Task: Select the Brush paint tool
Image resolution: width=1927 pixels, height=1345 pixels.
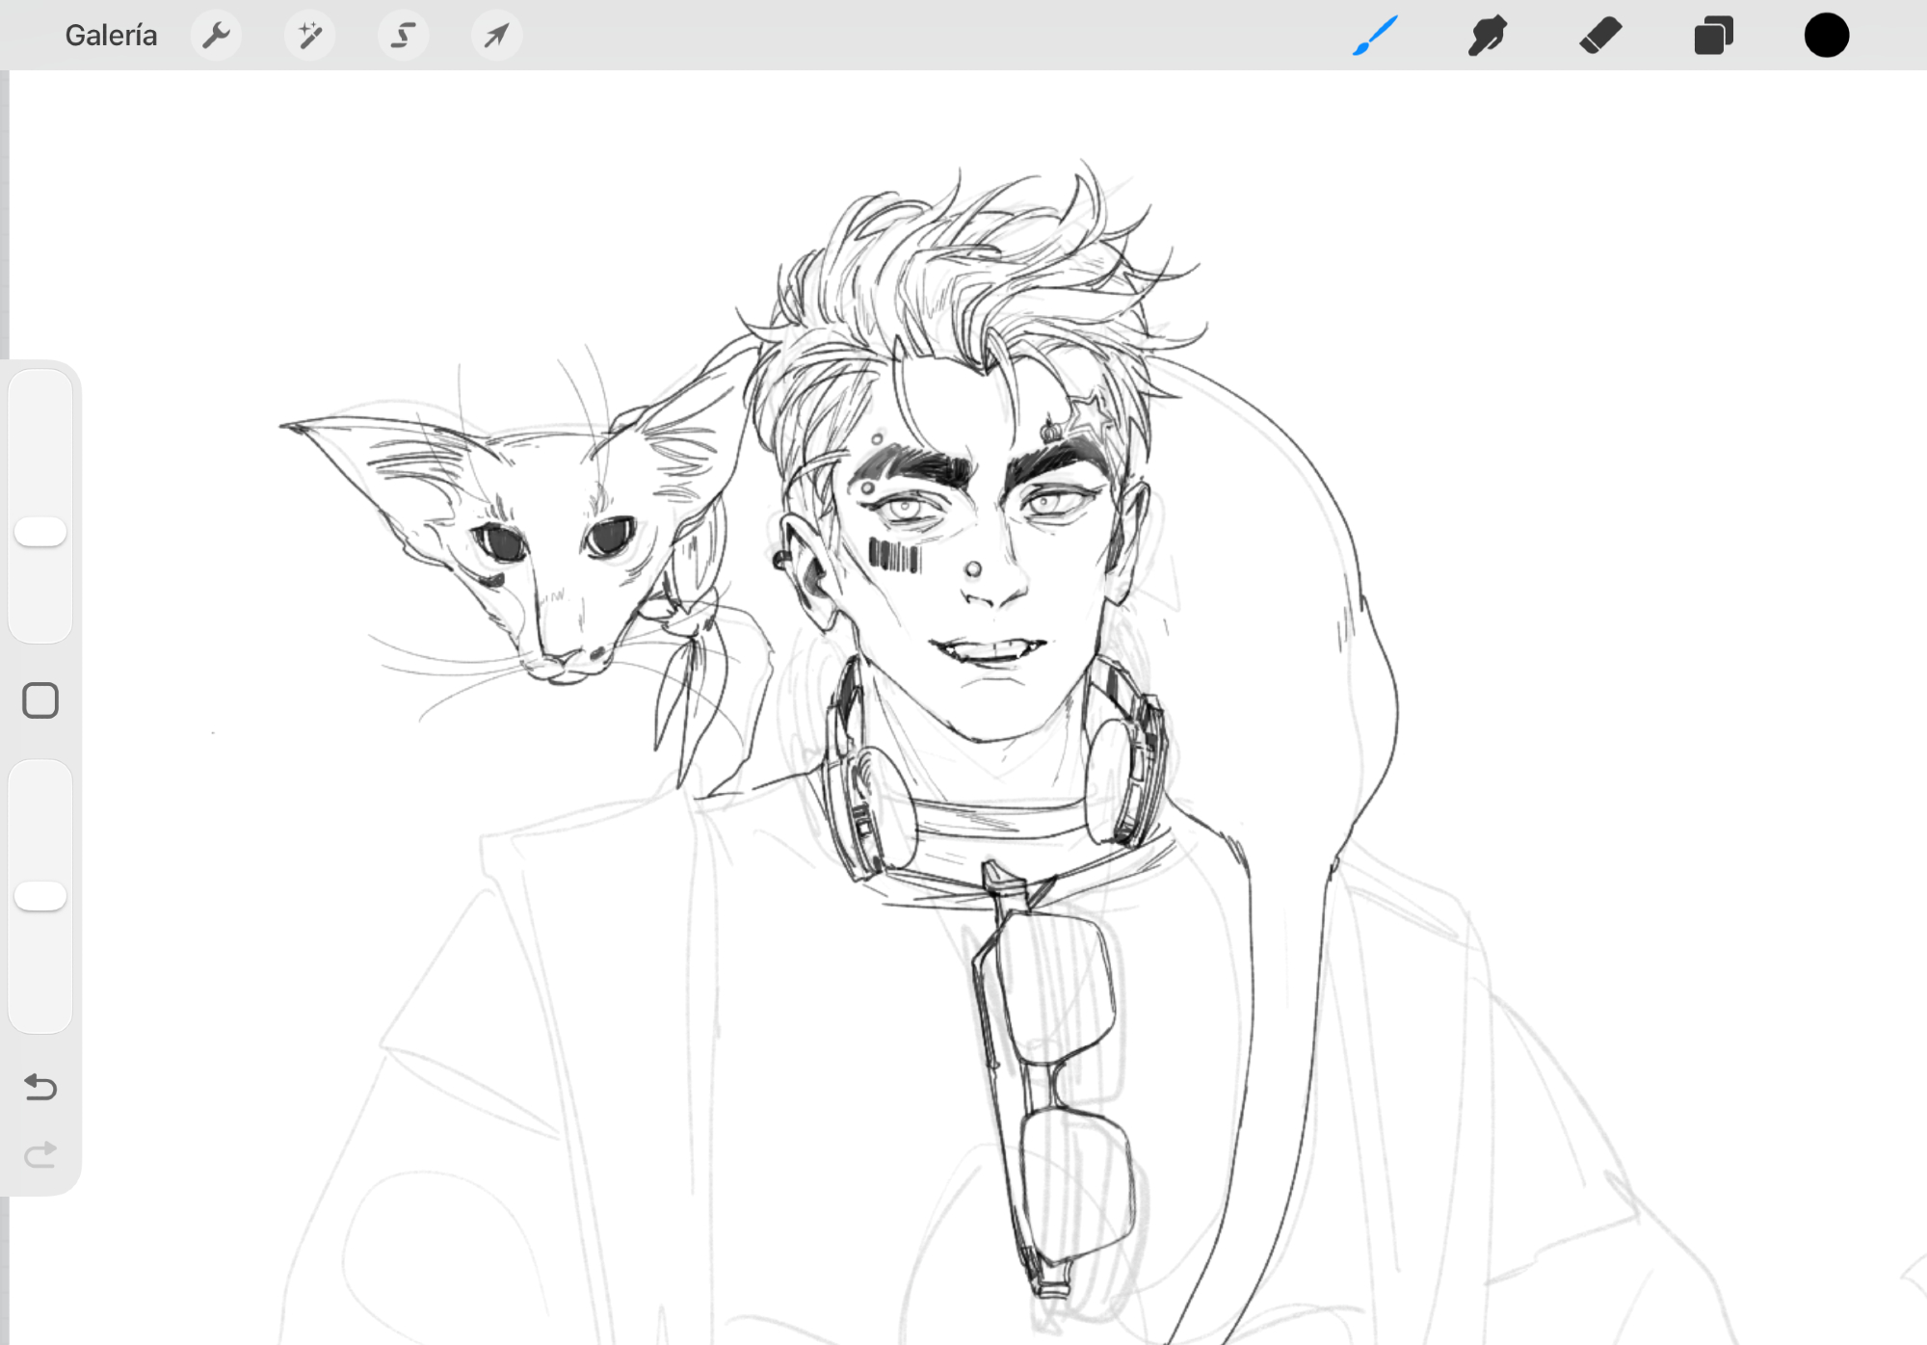Action: coord(1375,36)
